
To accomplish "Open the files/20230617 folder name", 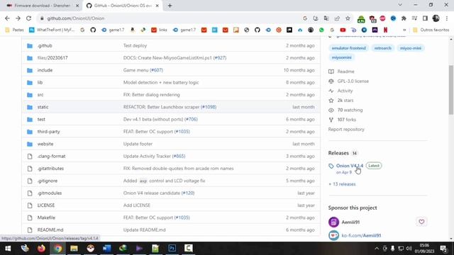I will tap(52, 58).
